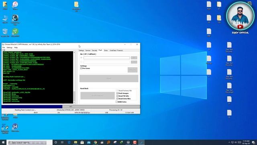Open the user folder icon at desktop top-left
Viewport: 257px width, 145px height.
(5, 5)
